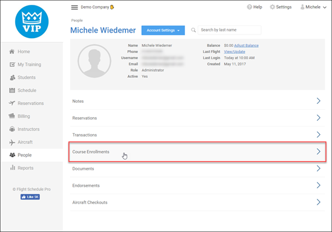Focus the Search by last name field
Screen dimensions: 332x232
229,30
